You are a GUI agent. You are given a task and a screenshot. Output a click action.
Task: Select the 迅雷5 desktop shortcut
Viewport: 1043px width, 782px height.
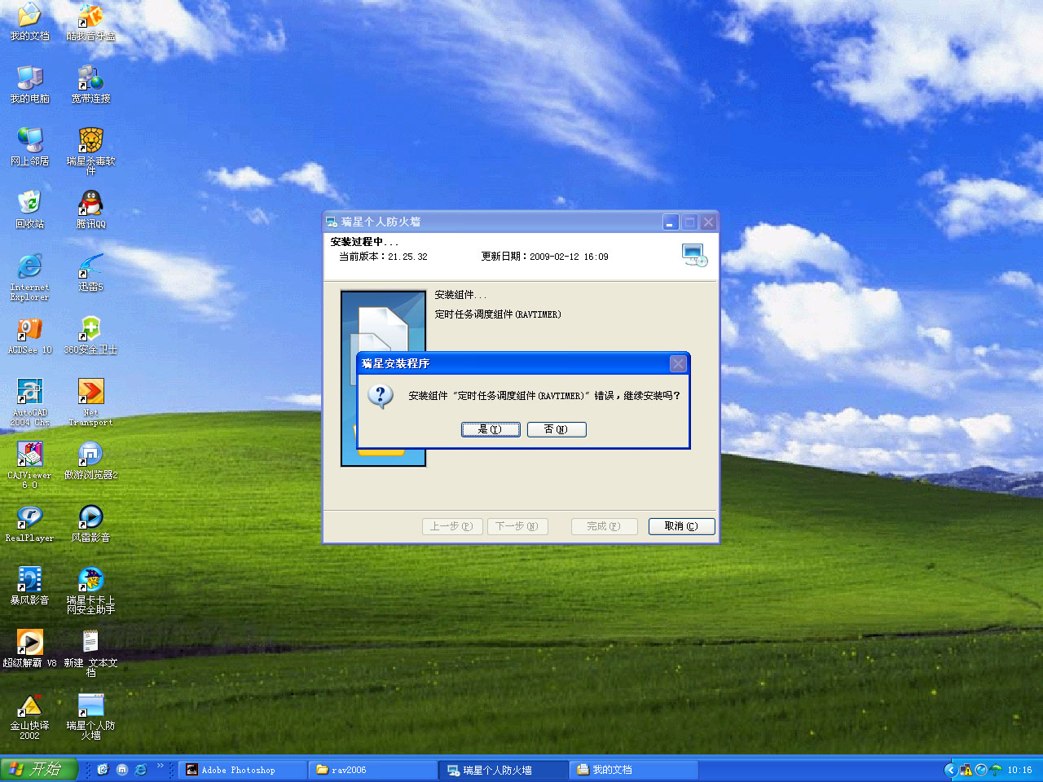90,272
